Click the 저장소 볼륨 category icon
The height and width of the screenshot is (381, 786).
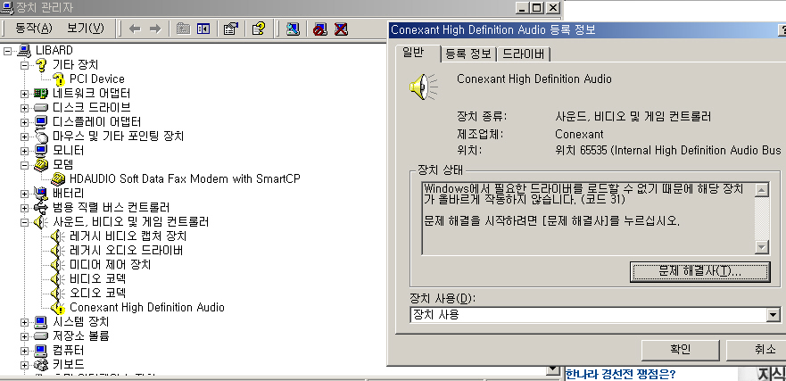[41, 335]
